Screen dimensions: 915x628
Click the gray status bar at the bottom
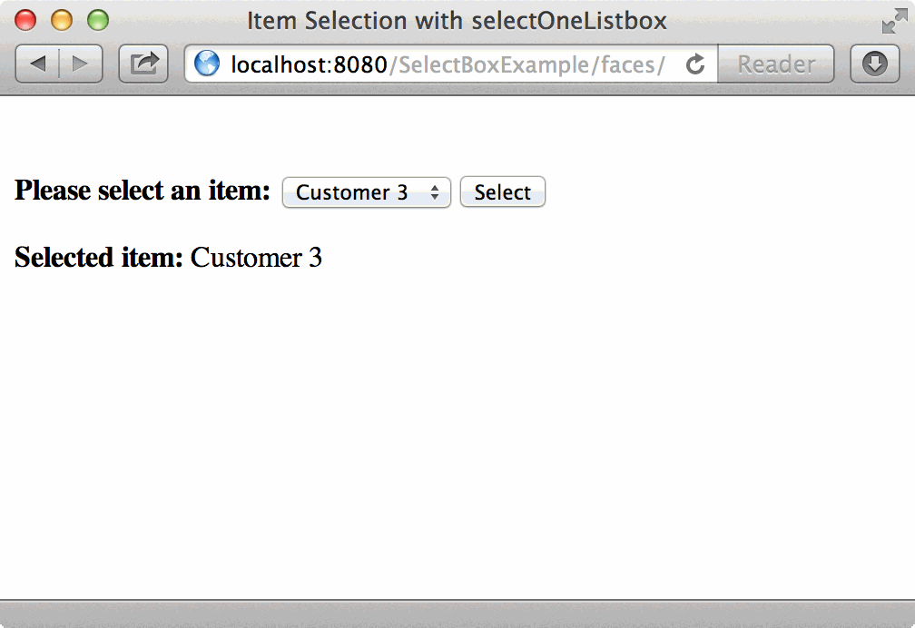(x=457, y=613)
